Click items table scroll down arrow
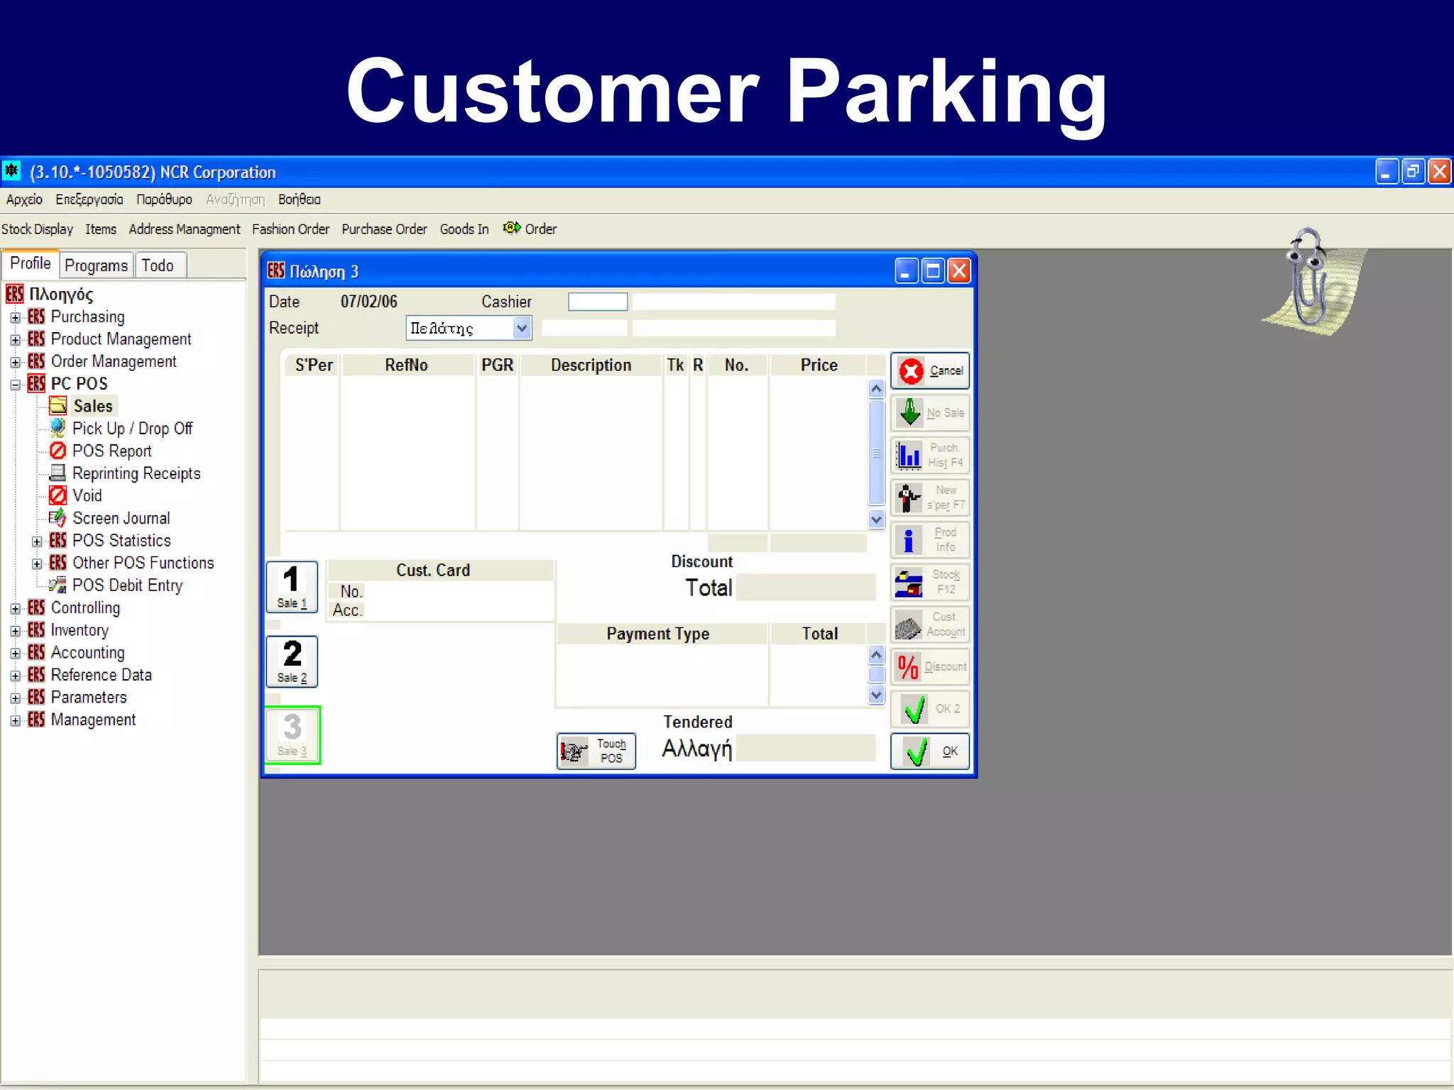 click(876, 519)
